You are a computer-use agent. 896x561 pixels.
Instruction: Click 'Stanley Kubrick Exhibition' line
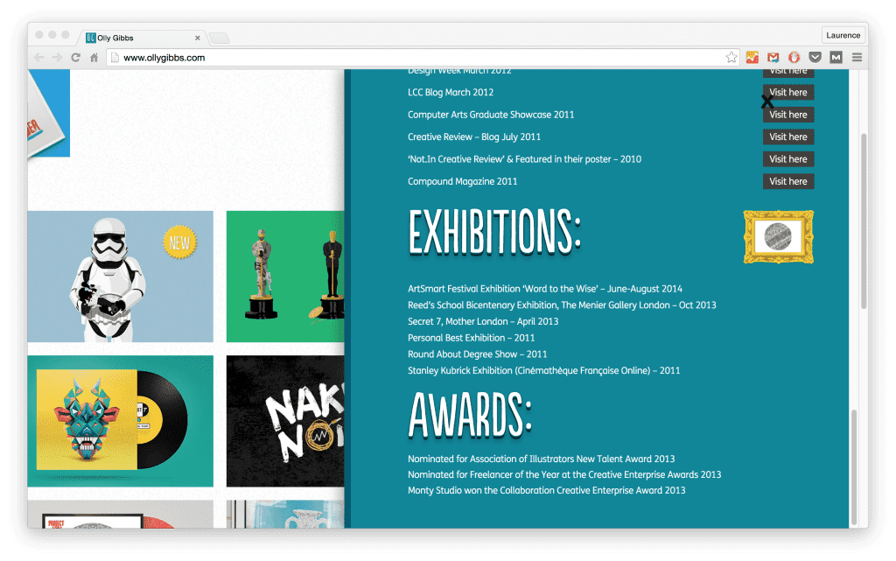point(544,370)
